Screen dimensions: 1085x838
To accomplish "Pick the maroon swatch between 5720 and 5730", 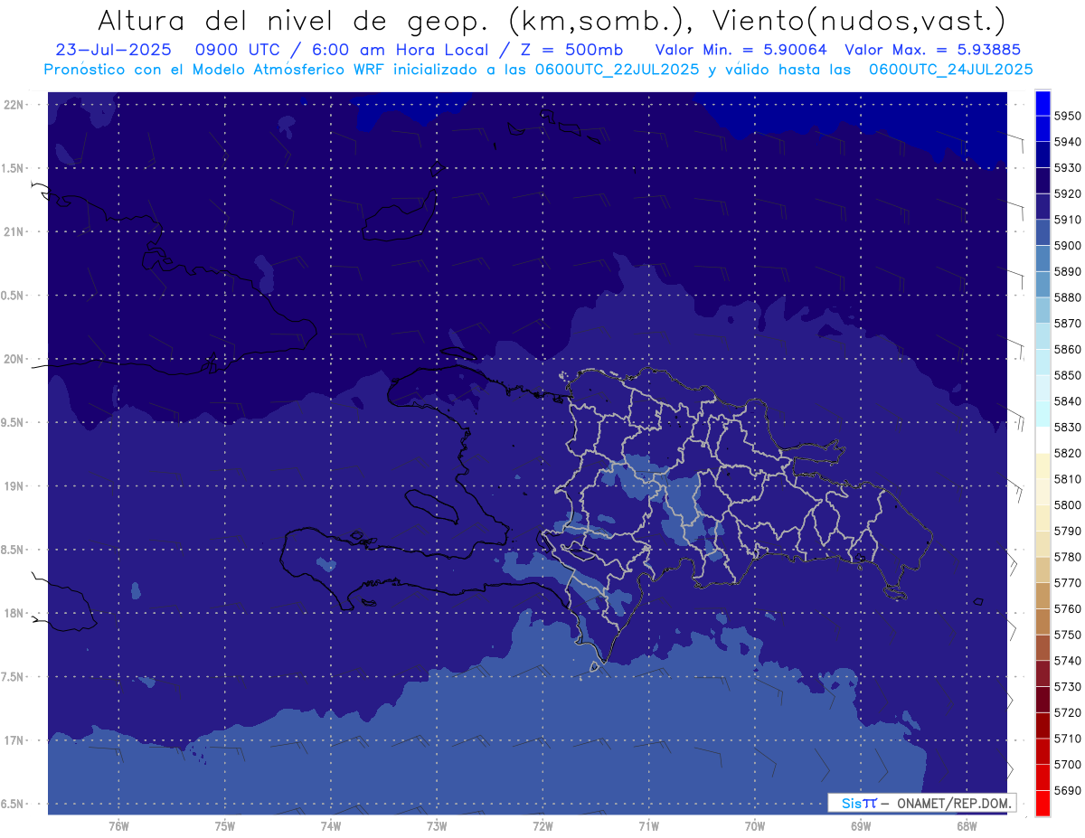I will 1043,700.
